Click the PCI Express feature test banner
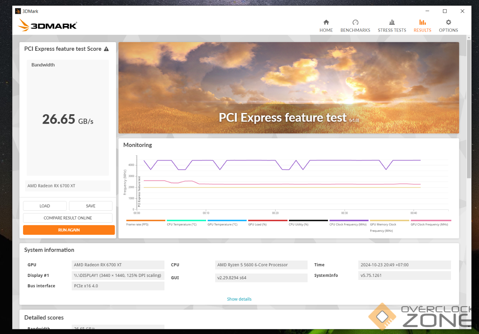 (x=289, y=88)
